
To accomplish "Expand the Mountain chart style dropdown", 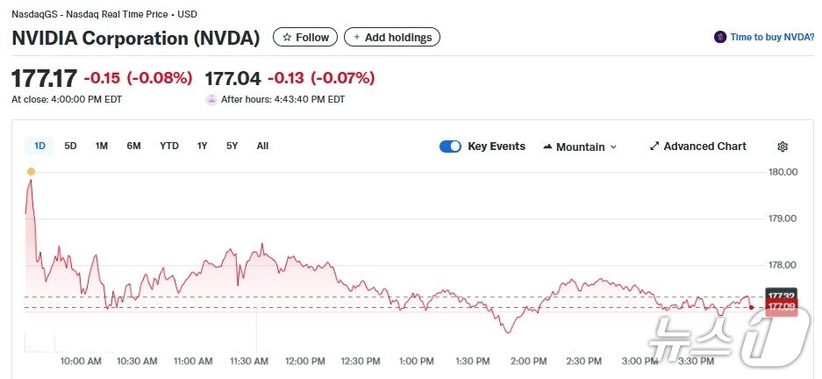I will [x=613, y=147].
